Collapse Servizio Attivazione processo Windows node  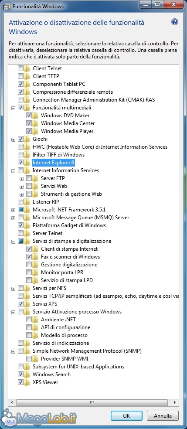point(13,312)
